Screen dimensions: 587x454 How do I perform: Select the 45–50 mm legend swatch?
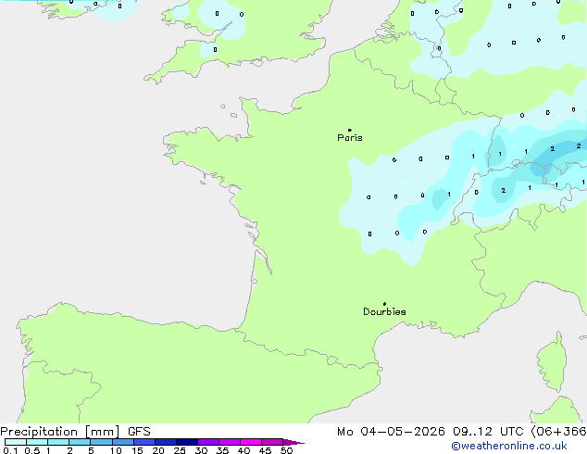pyautogui.click(x=272, y=442)
